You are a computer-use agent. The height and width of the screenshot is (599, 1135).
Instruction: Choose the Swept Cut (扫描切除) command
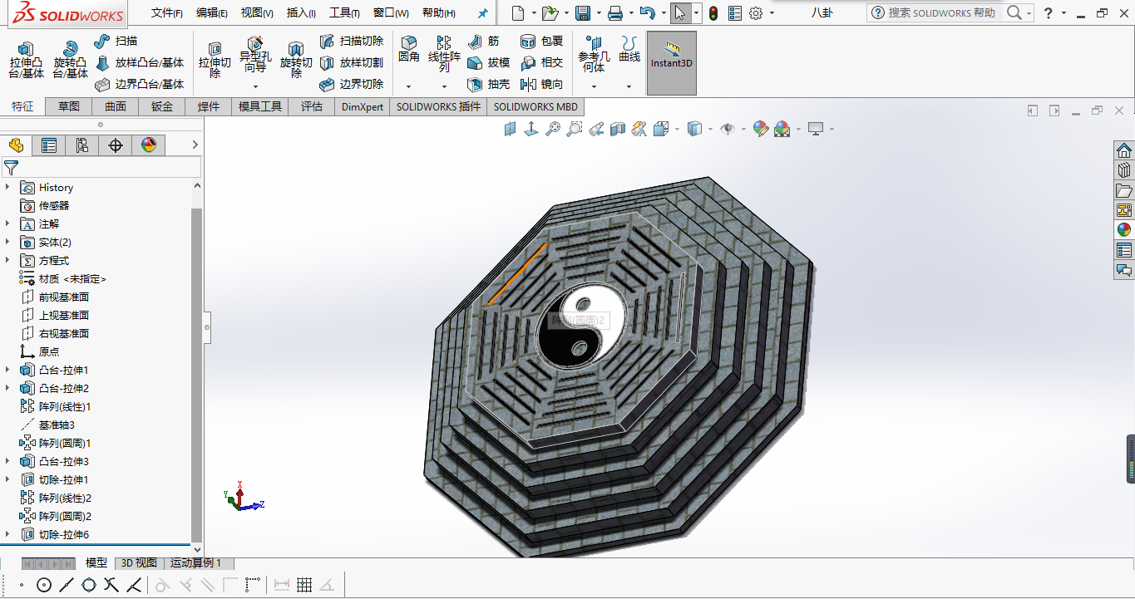[352, 41]
